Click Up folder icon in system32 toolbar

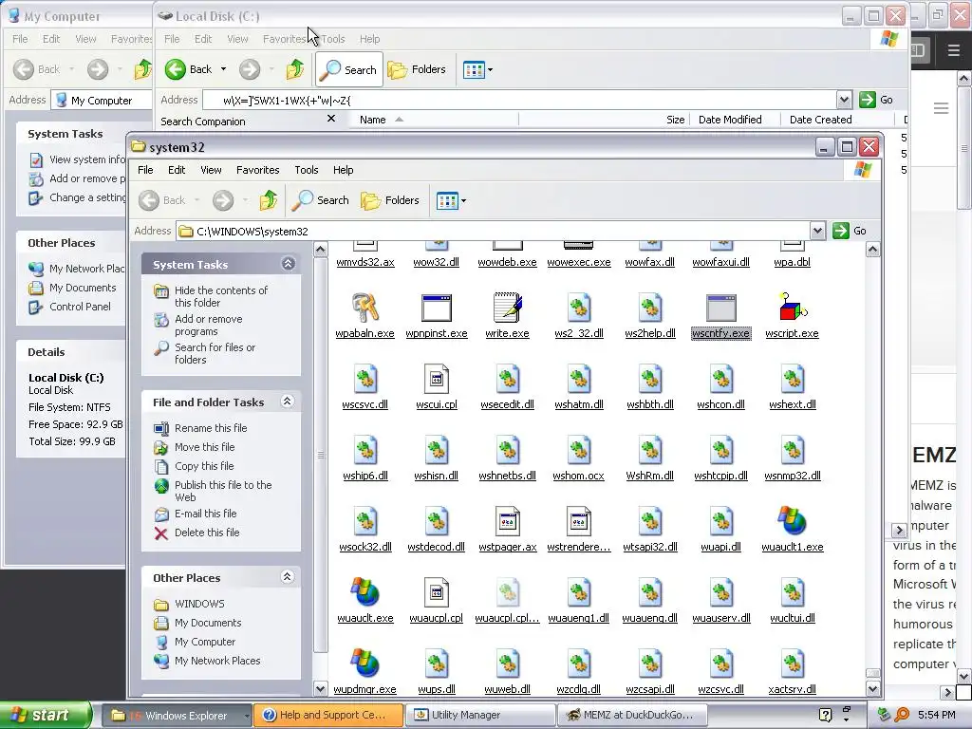(269, 200)
